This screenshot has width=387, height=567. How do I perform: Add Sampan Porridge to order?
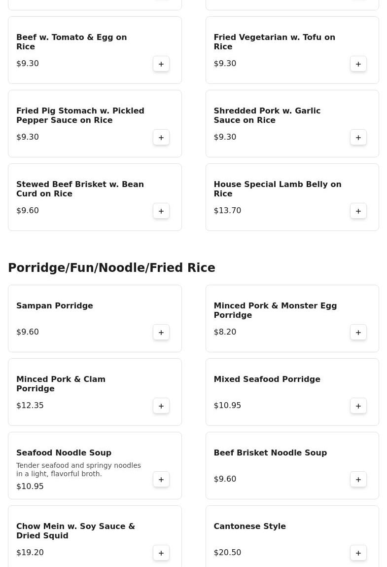tap(161, 332)
